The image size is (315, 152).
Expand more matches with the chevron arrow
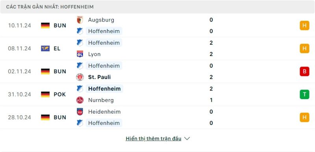(x=187, y=139)
